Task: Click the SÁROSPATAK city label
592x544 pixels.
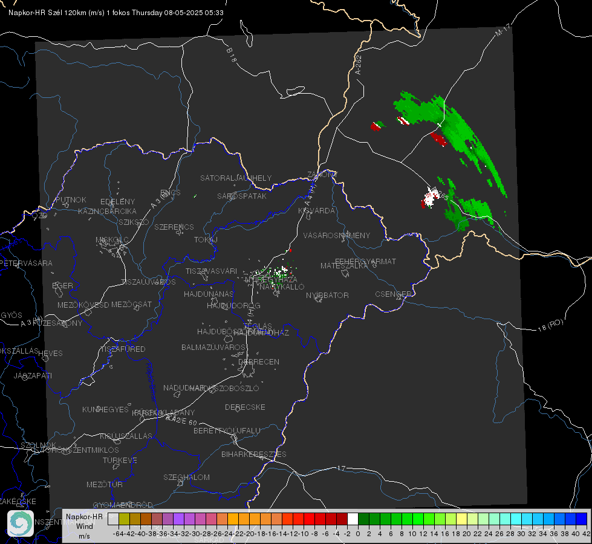Action: (242, 196)
